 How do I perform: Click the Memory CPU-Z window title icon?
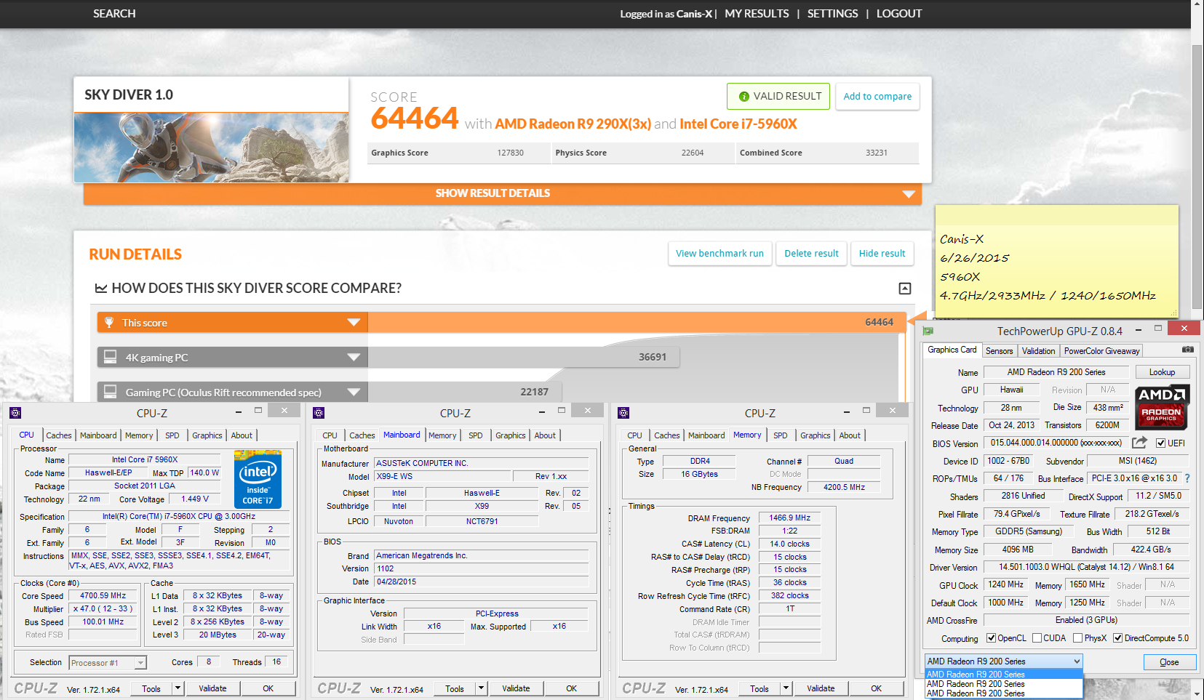(x=623, y=413)
